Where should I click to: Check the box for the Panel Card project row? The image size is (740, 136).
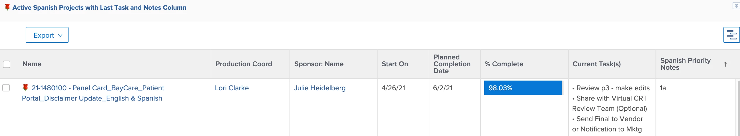pyautogui.click(x=6, y=88)
